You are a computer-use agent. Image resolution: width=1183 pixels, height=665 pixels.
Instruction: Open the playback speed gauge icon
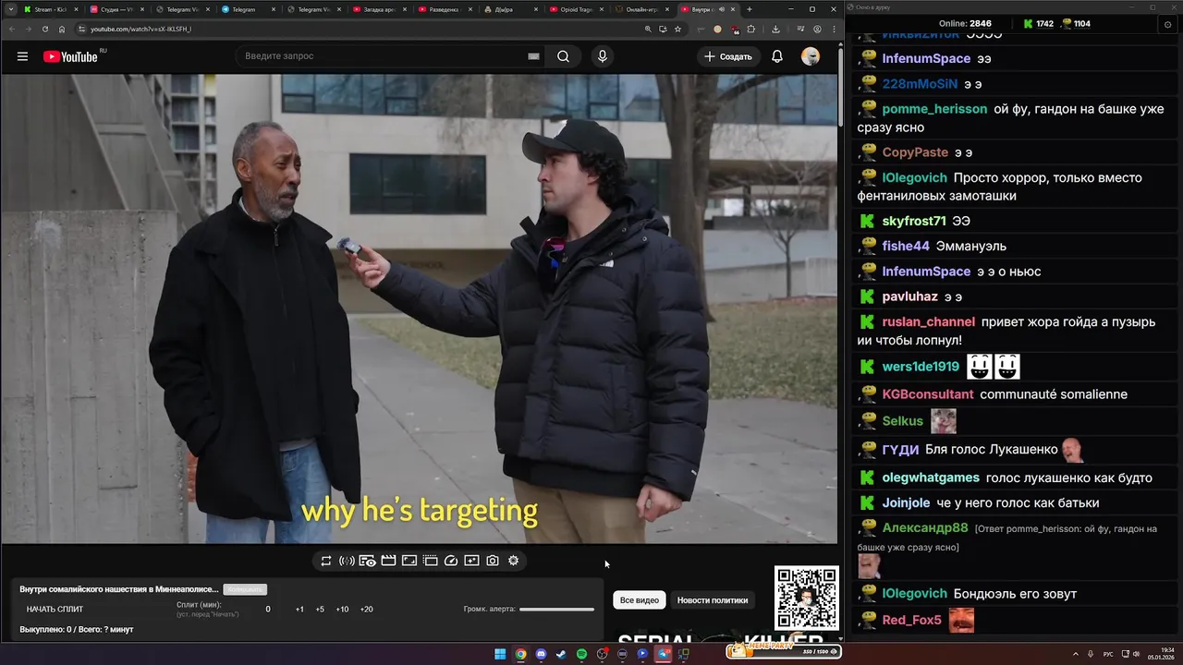point(451,561)
